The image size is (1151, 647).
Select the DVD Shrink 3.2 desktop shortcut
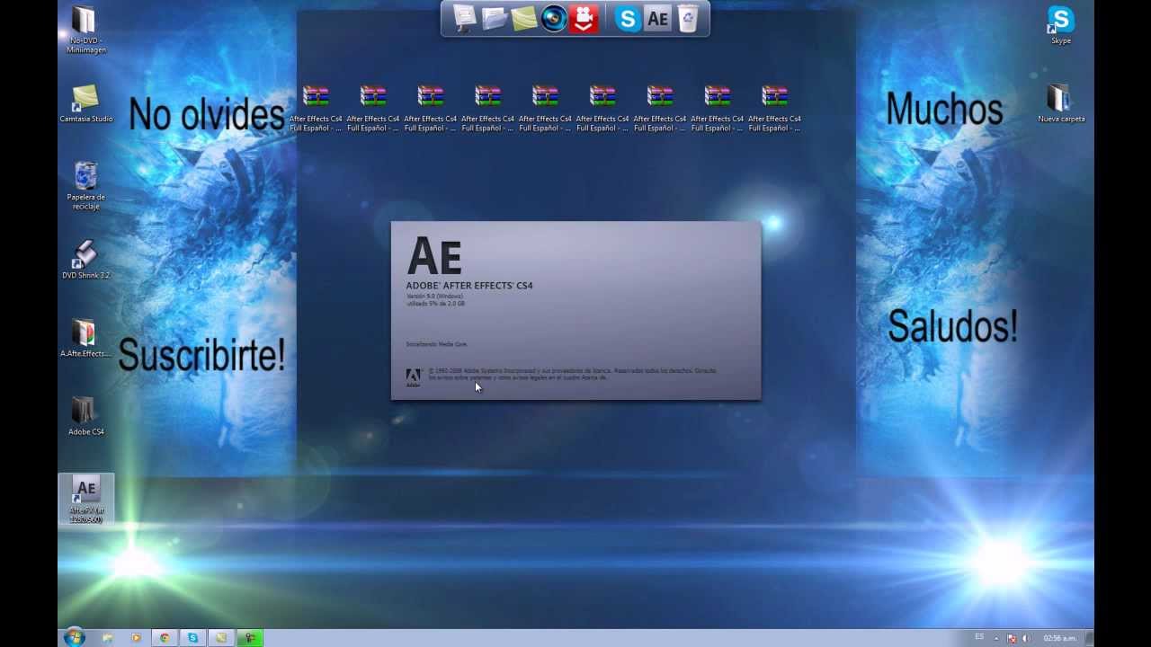click(x=85, y=261)
